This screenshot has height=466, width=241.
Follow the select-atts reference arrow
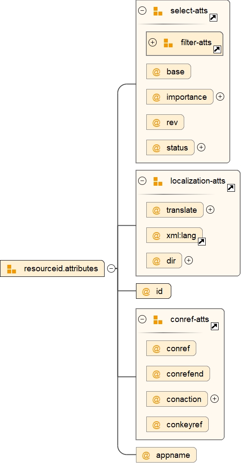(213, 18)
